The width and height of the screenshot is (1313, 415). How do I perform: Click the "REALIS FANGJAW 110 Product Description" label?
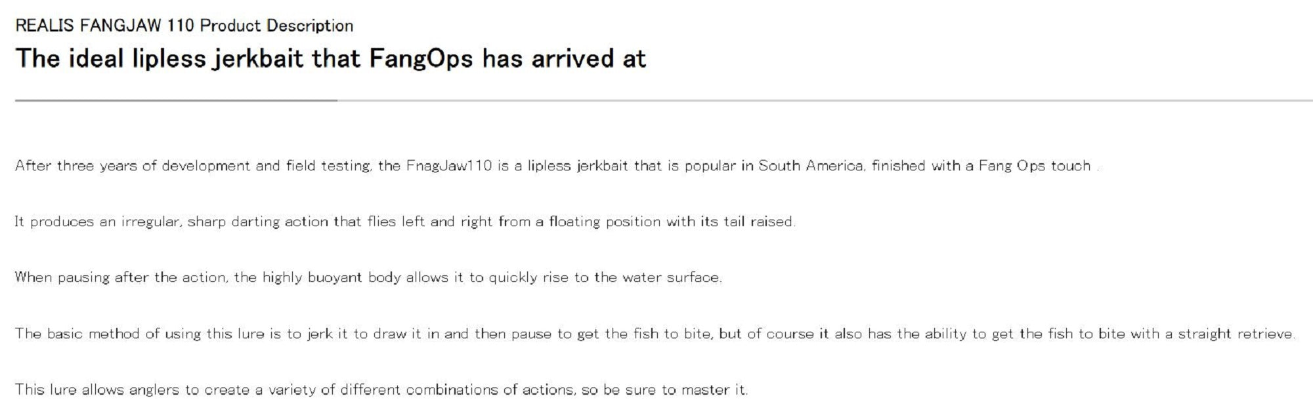tap(184, 26)
